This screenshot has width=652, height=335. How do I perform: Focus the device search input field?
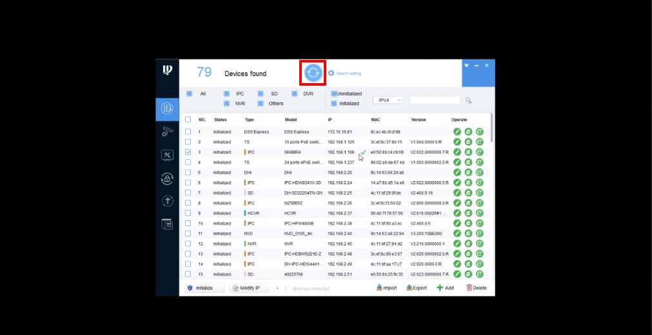click(435, 100)
